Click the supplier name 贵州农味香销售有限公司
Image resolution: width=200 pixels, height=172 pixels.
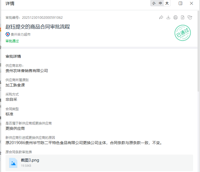pyautogui.click(x=27, y=71)
